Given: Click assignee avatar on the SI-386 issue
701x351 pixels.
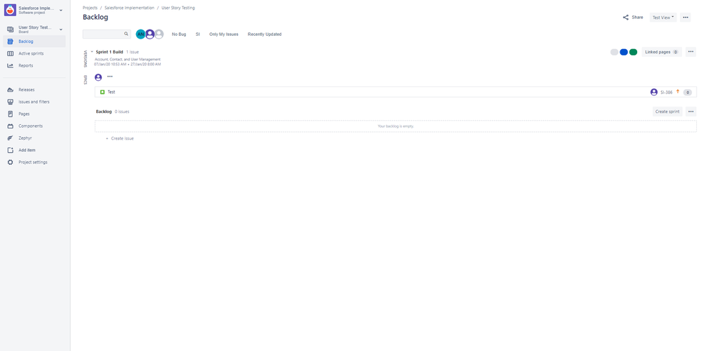Looking at the screenshot, I should 654,92.
